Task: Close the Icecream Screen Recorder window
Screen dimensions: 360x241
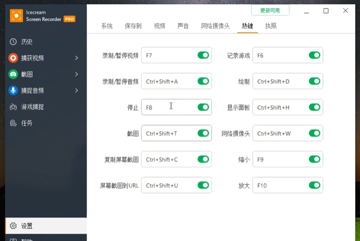Action: pyautogui.click(x=346, y=11)
